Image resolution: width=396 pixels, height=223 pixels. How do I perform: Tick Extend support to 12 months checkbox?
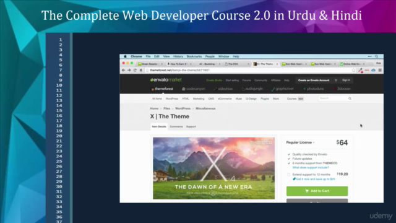coord(289,175)
